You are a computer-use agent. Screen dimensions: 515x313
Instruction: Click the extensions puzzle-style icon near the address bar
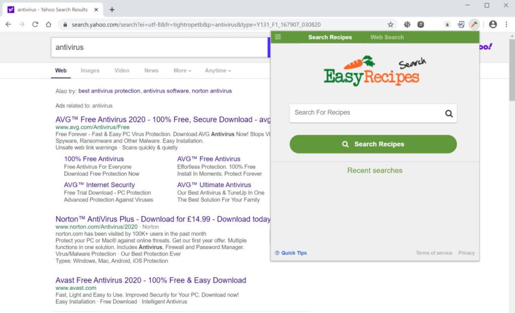point(461,24)
